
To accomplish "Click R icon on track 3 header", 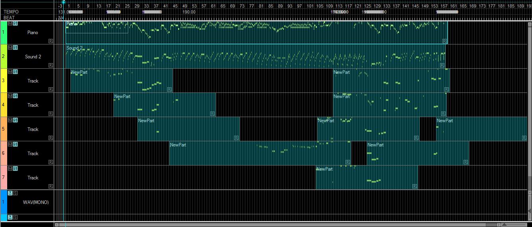I will click(51, 89).
